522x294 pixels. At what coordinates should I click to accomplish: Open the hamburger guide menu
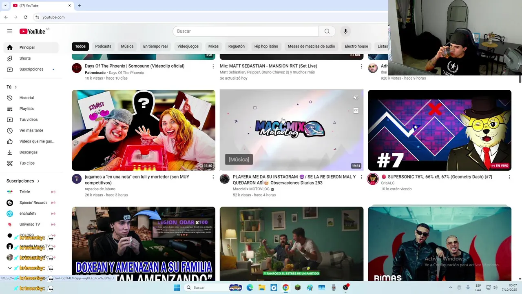(x=10, y=31)
